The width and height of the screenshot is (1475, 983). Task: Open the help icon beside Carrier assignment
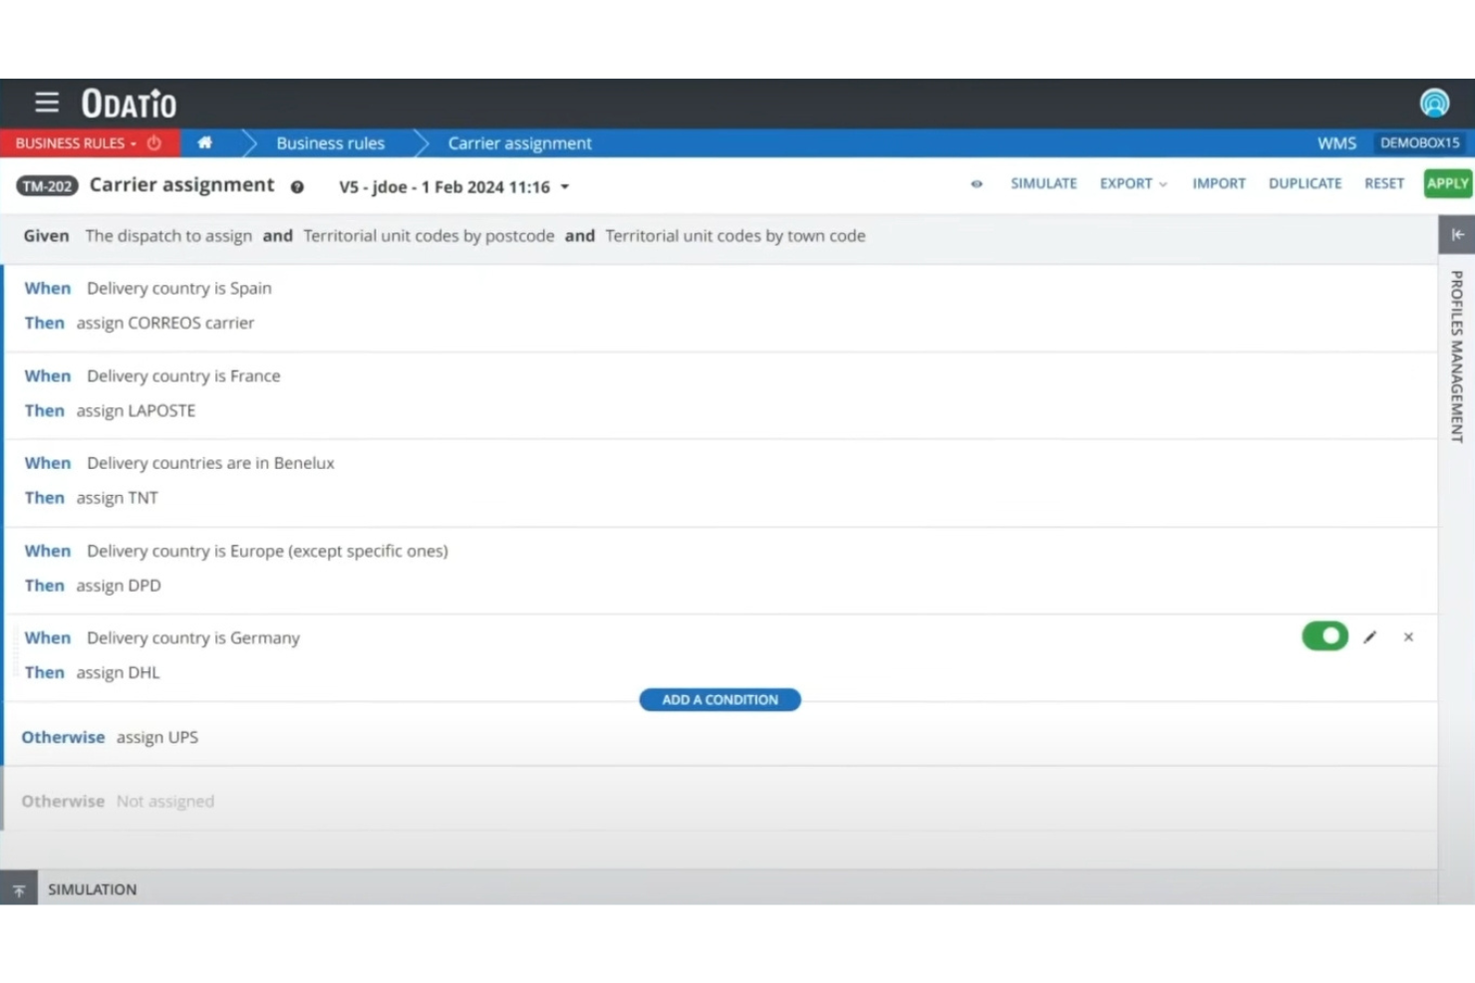tap(297, 186)
